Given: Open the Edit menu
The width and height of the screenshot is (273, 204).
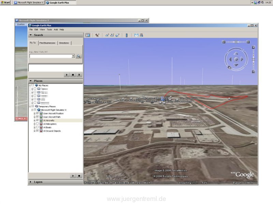Looking at the screenshot, I should tap(36, 30).
